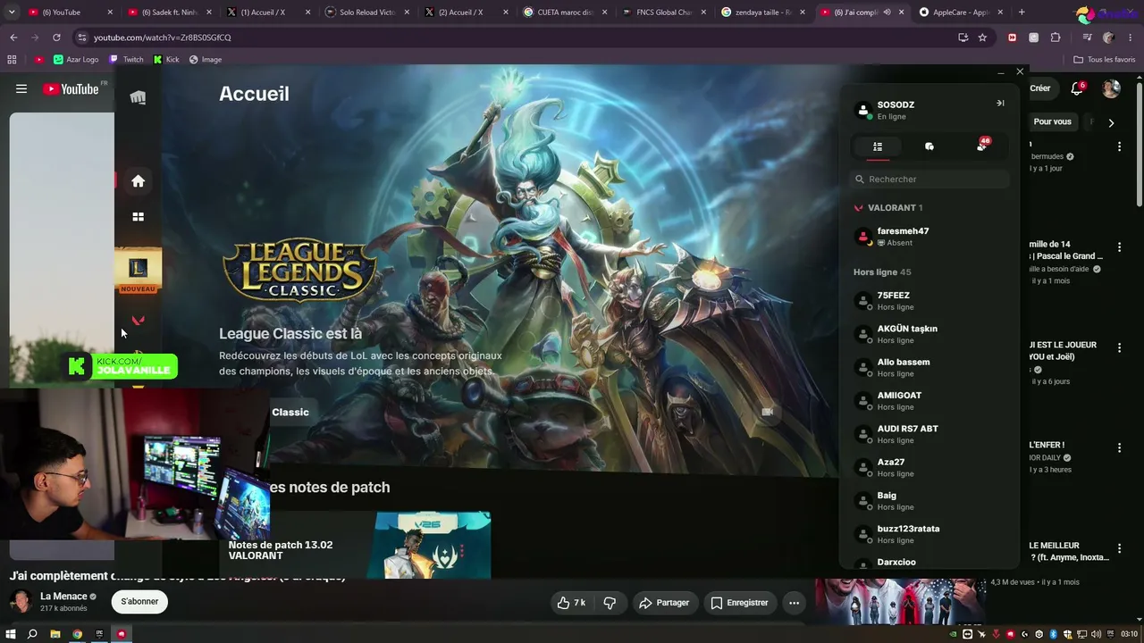
Task: Bookmark this page with star icon
Action: coord(982,38)
